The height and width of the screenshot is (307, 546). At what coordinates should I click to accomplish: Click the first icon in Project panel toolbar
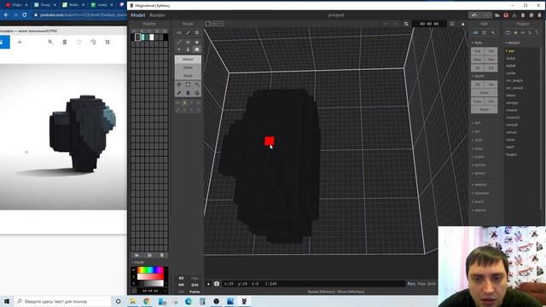point(508,32)
